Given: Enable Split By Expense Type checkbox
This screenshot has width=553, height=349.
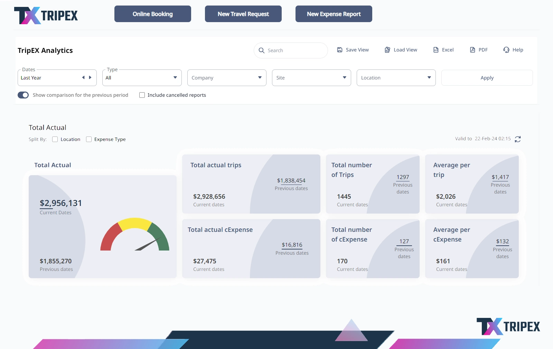Looking at the screenshot, I should coord(89,139).
